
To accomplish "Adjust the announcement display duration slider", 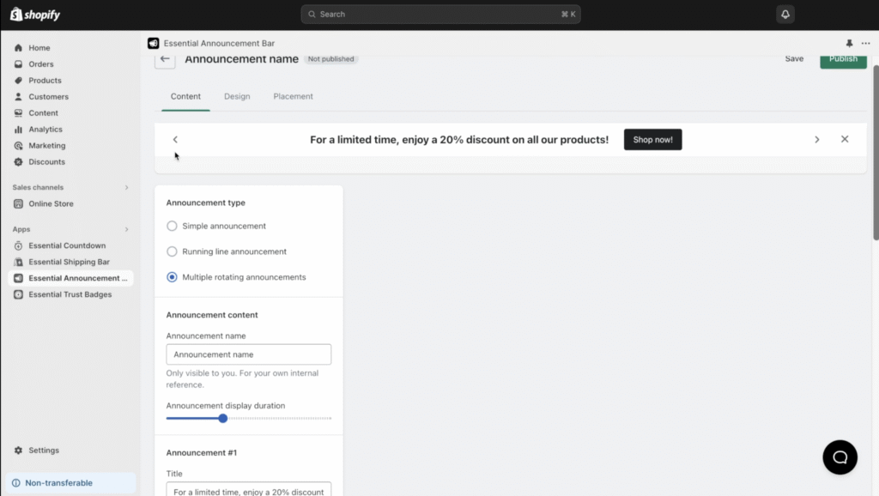I will tap(223, 419).
